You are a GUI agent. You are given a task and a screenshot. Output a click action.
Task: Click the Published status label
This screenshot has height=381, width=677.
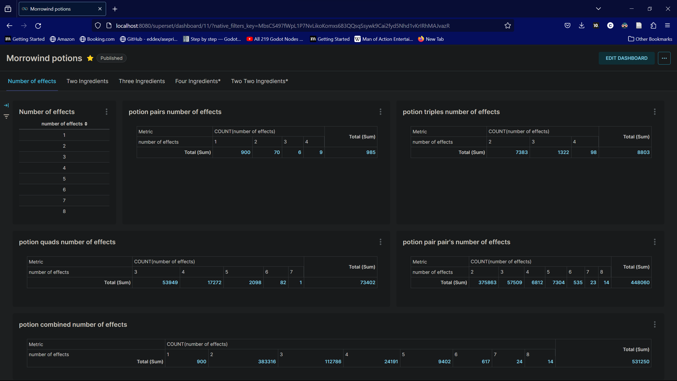click(x=111, y=58)
